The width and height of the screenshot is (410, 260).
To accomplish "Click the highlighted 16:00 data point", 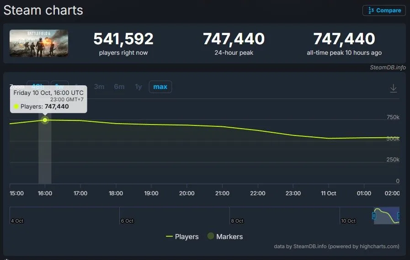I will 45,120.
